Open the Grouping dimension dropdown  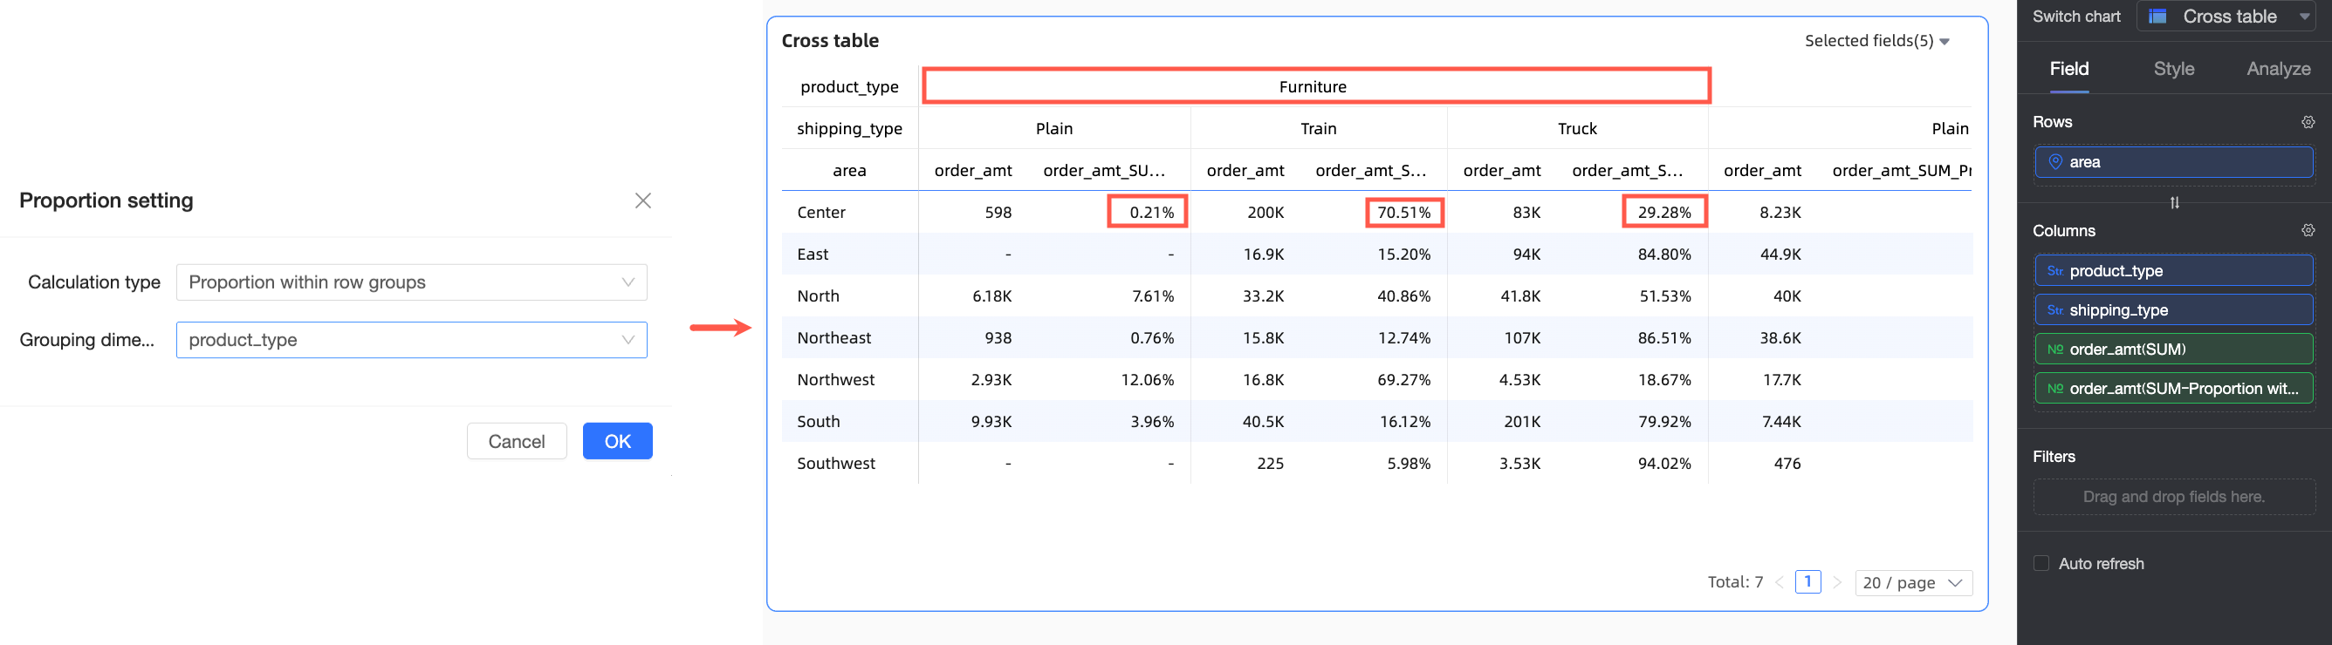(x=411, y=340)
